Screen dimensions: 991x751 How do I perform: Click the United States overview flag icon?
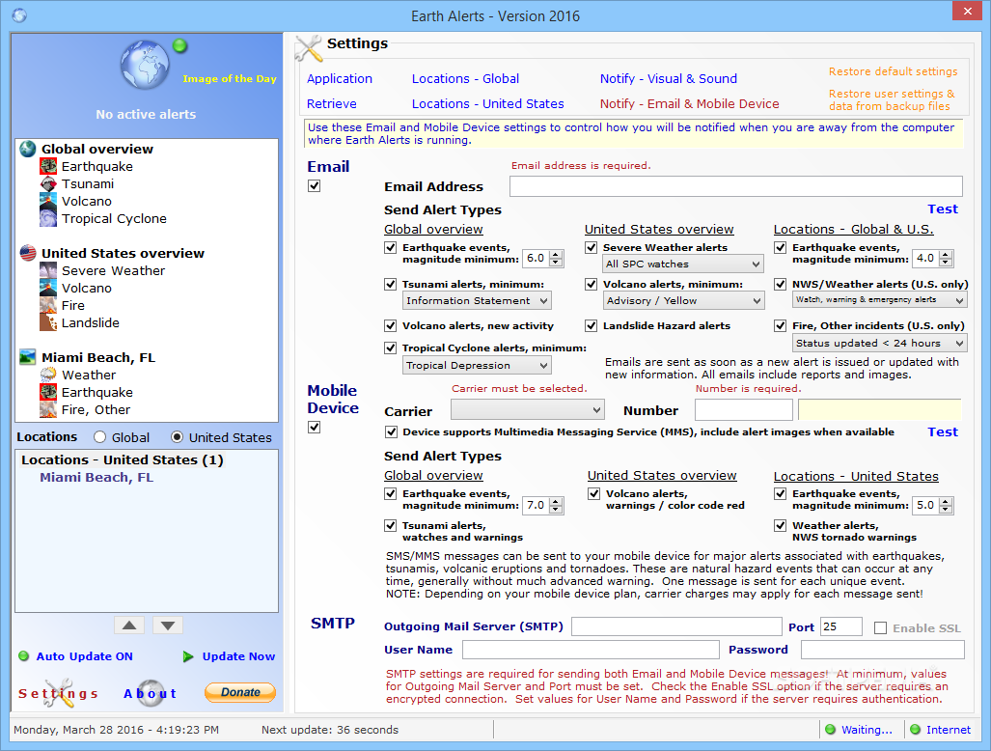point(28,253)
